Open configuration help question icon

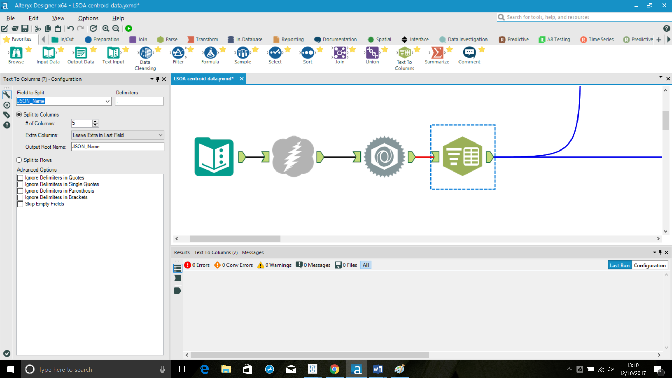tap(7, 125)
